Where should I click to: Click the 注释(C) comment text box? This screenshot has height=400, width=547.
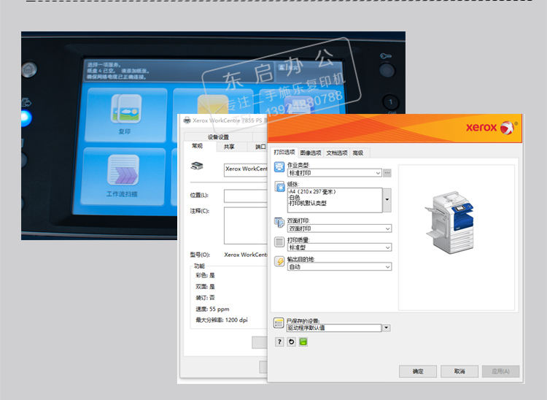246,226
